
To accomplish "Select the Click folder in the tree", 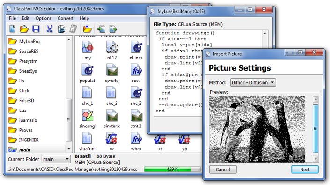I will coord(19,91).
